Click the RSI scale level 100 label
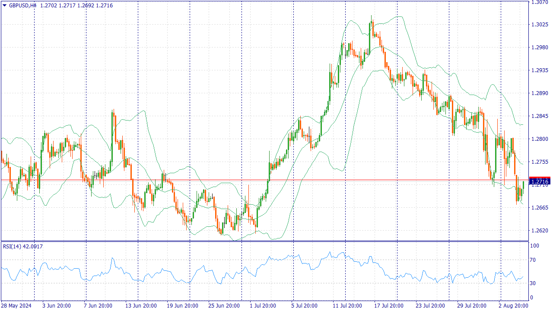553x311 pixels. [x=536, y=246]
